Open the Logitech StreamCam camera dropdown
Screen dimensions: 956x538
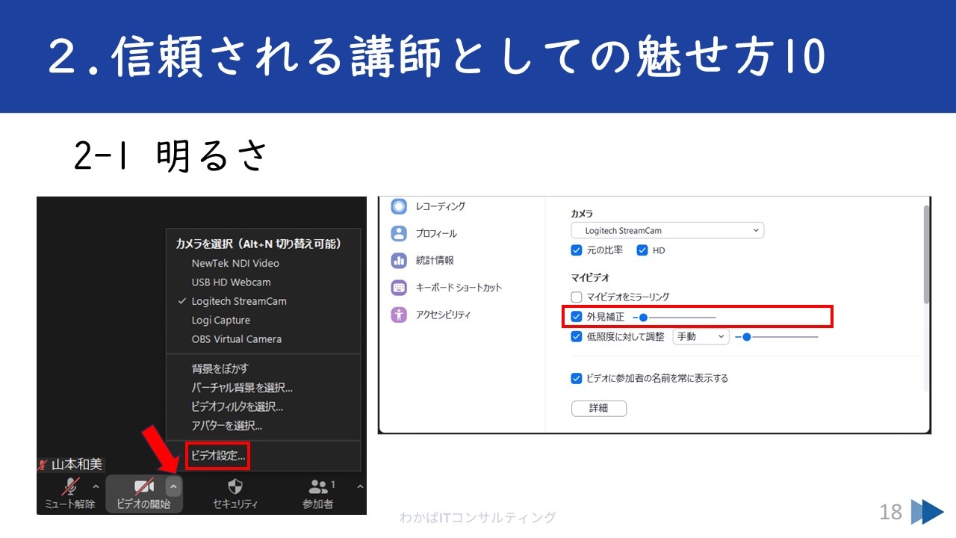click(667, 230)
